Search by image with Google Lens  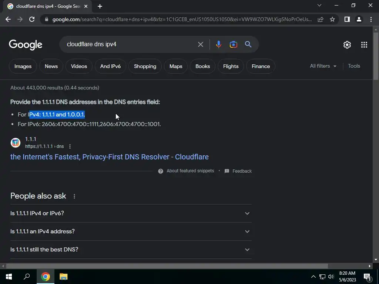click(234, 44)
